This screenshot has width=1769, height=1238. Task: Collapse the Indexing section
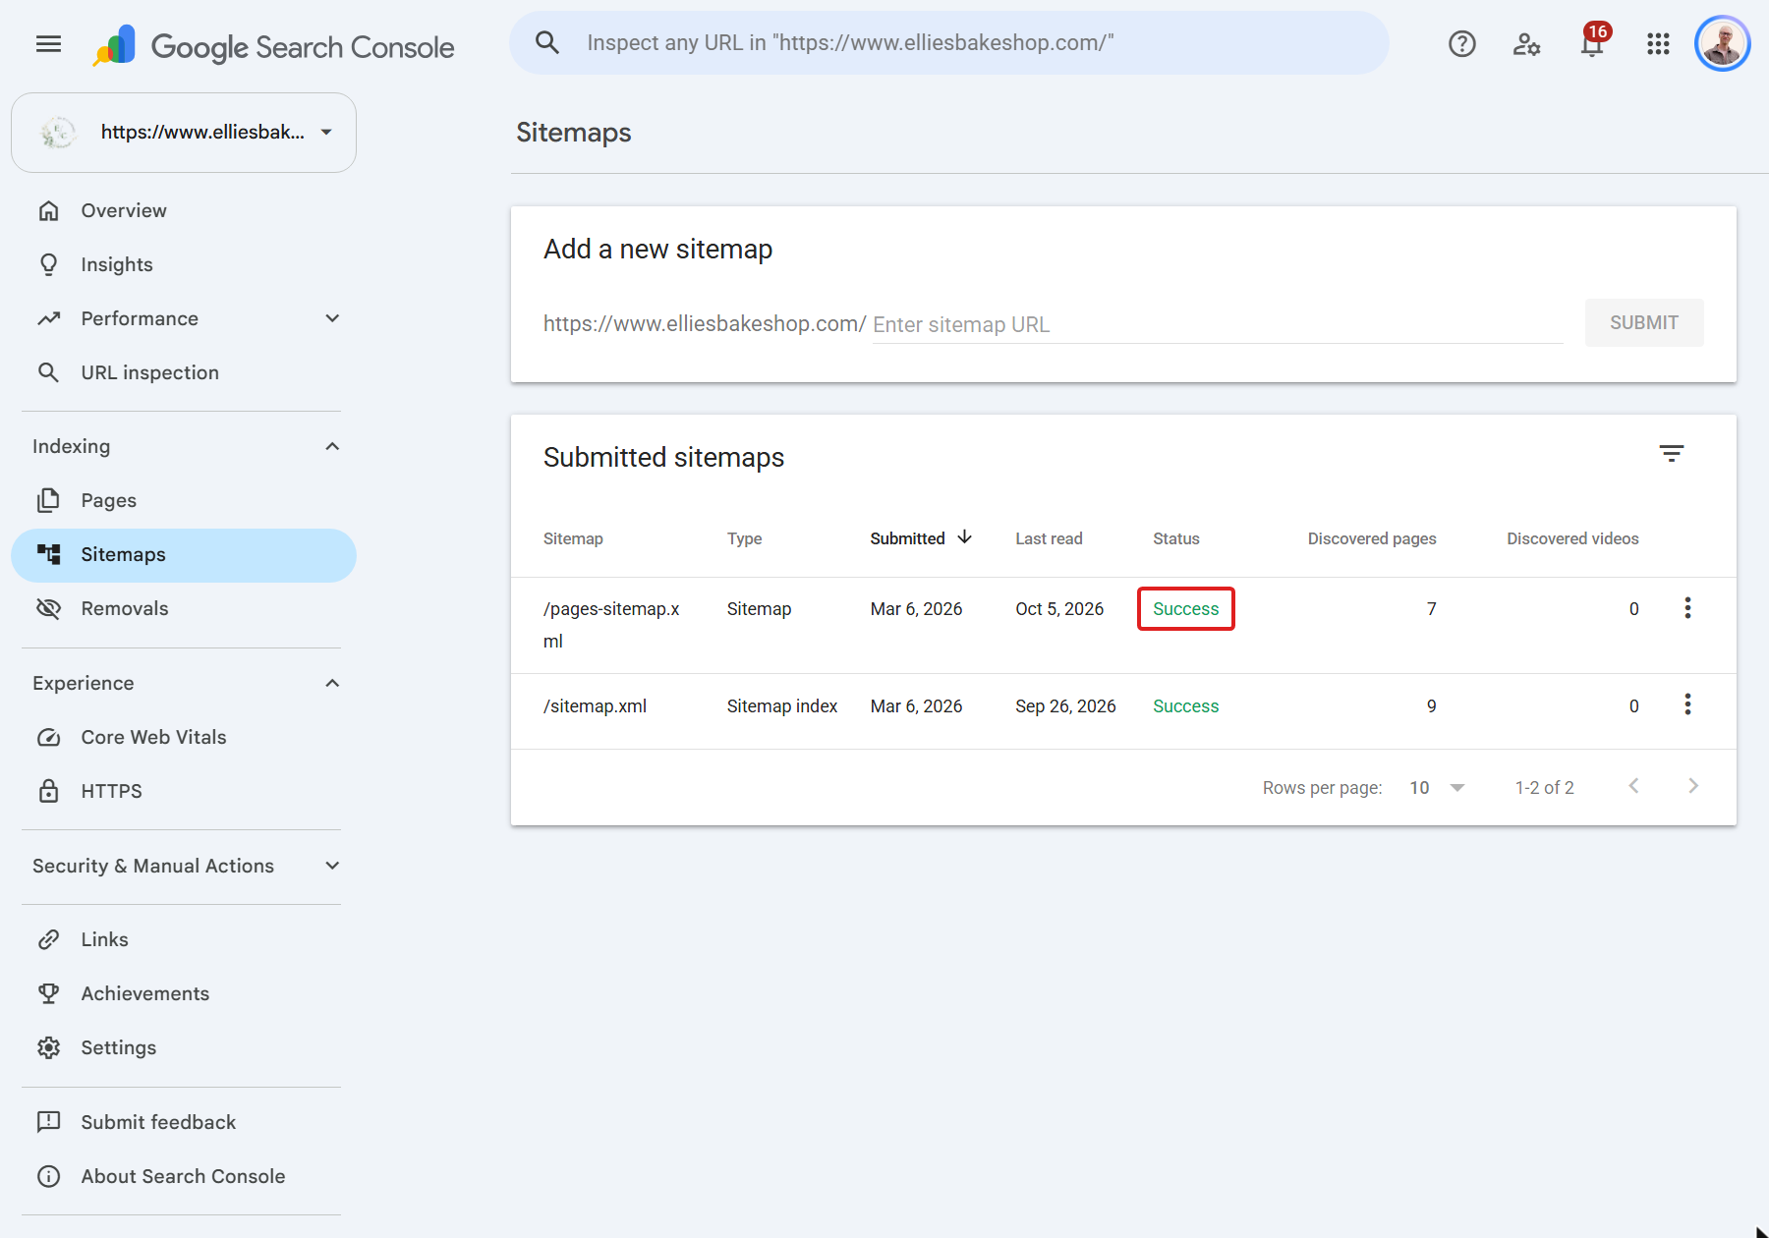[332, 446]
